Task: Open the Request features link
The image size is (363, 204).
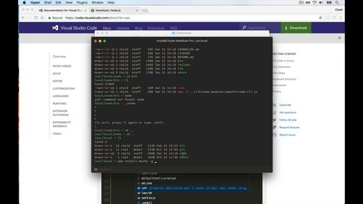Action: pyautogui.click(x=289, y=127)
